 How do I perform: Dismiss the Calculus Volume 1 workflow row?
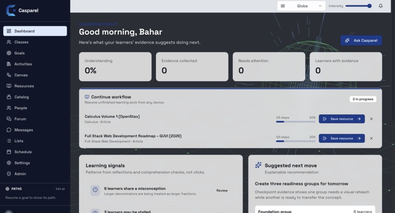pyautogui.click(x=371, y=119)
